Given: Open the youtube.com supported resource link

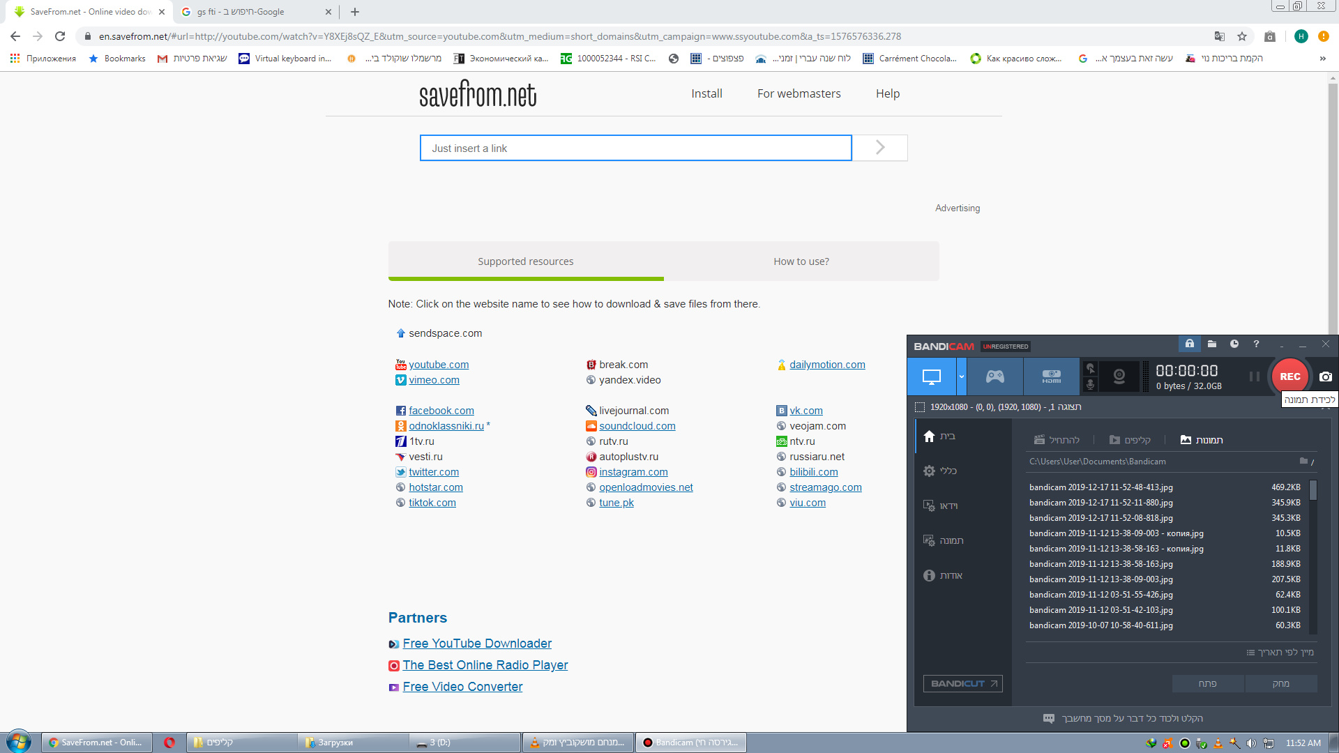Looking at the screenshot, I should [x=438, y=365].
